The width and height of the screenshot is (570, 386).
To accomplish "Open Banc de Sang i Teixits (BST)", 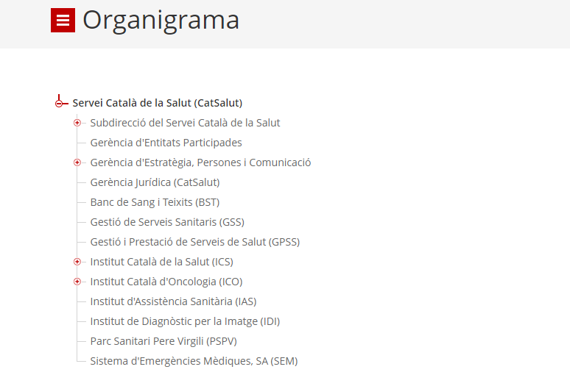I will [155, 202].
